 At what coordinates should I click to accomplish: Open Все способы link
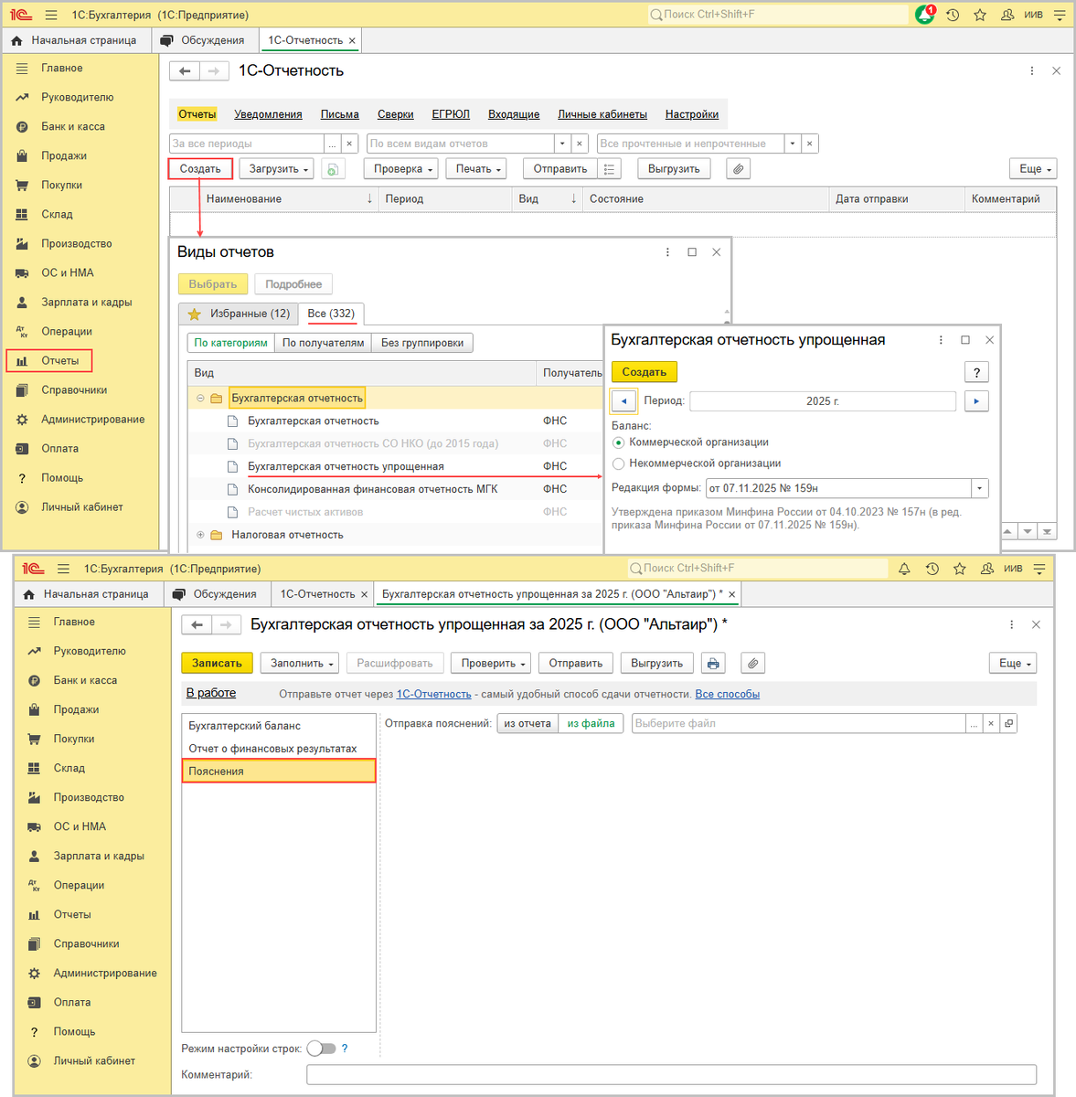point(728,694)
